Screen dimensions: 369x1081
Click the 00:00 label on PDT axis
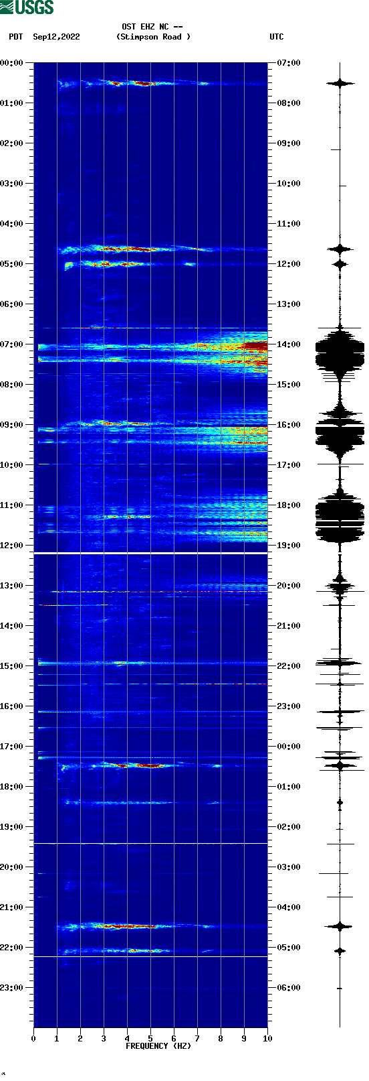point(11,63)
